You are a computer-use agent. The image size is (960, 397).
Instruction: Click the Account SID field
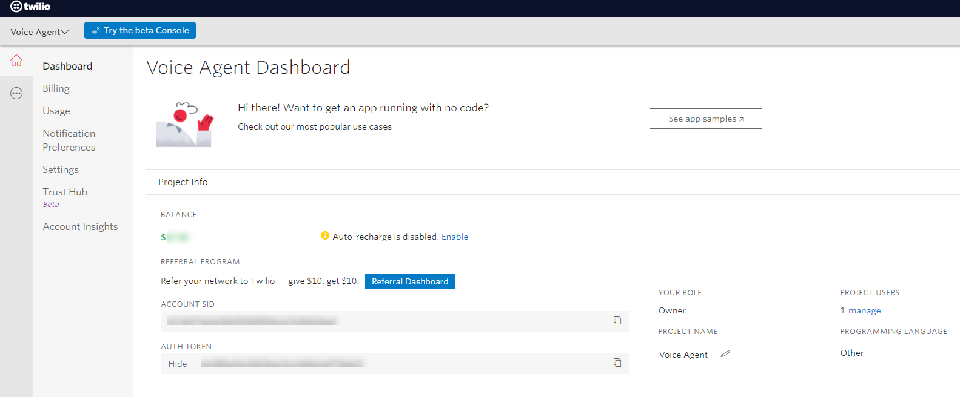(394, 321)
